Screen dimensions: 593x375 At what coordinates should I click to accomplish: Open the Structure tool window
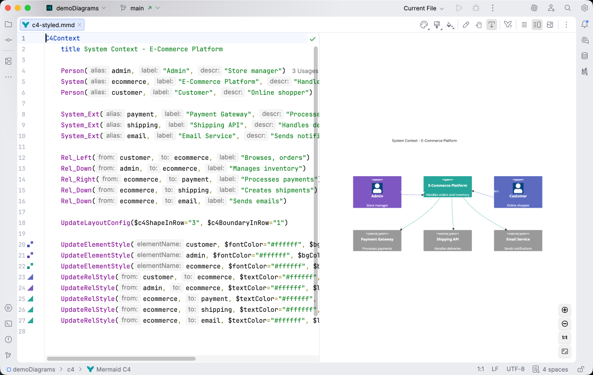click(8, 61)
